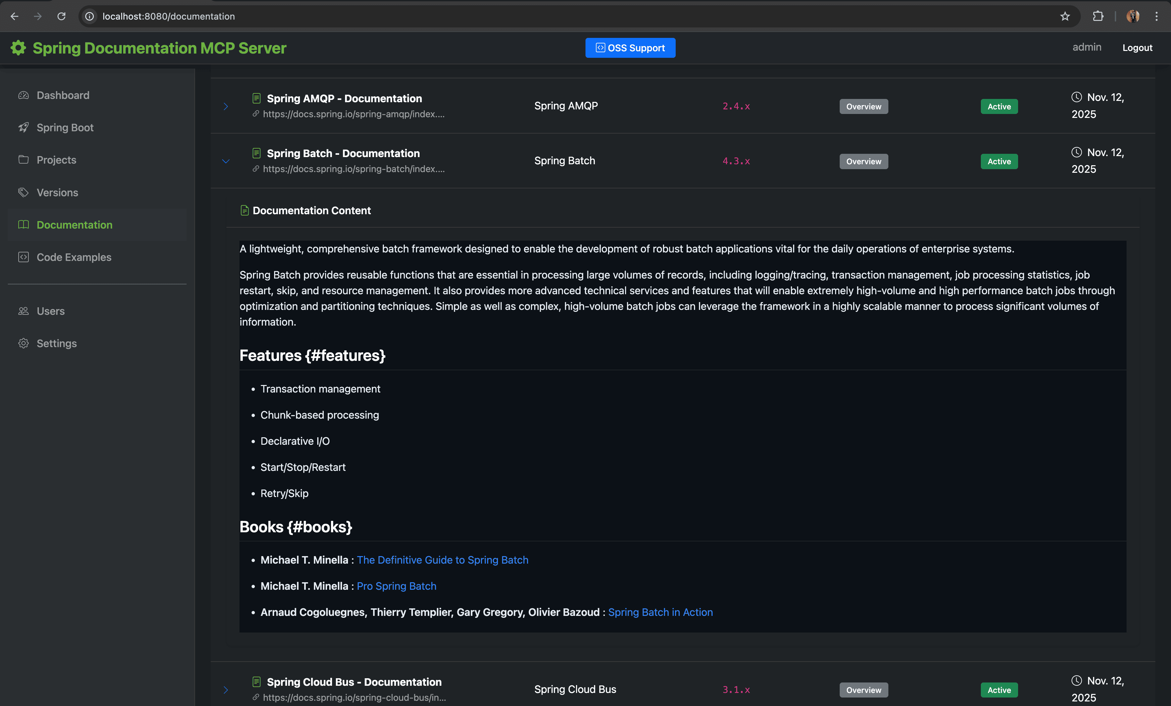Image resolution: width=1171 pixels, height=706 pixels.
Task: Open the Pro Spring Batch link
Action: tap(396, 586)
